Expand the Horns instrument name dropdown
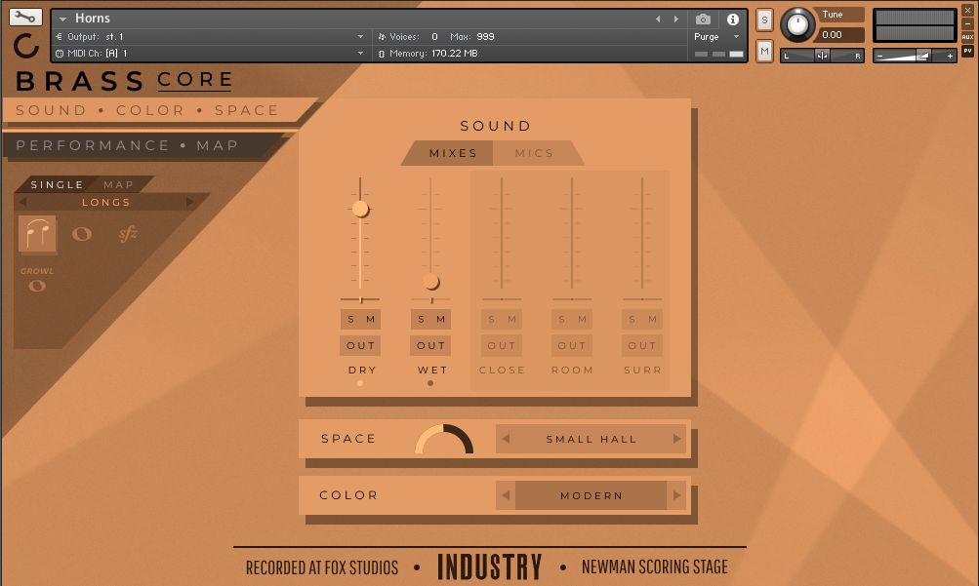This screenshot has width=979, height=586. [62, 20]
